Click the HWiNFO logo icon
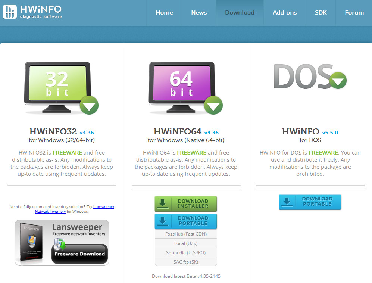The image size is (372, 283). click(10, 12)
